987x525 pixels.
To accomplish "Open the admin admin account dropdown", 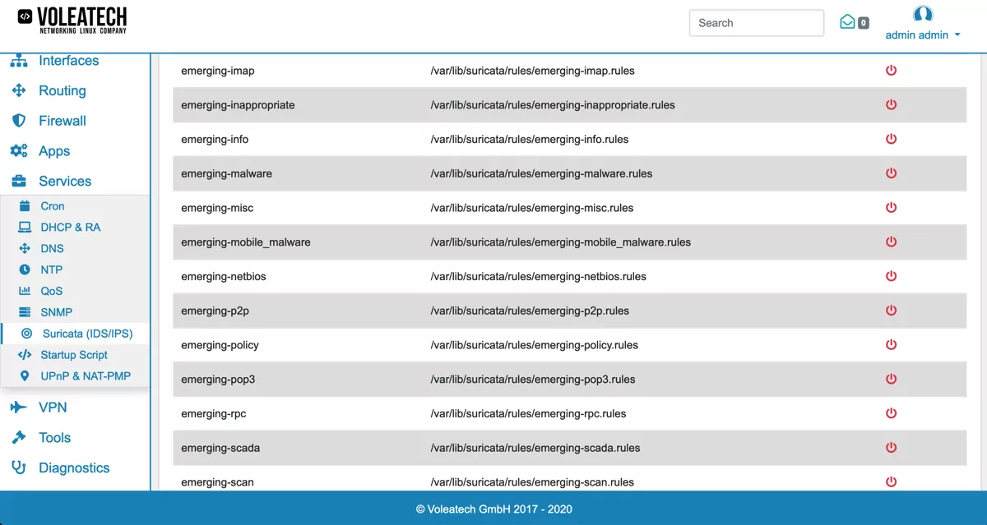I will coord(923,35).
